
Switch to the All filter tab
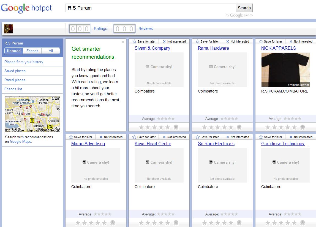coord(51,51)
